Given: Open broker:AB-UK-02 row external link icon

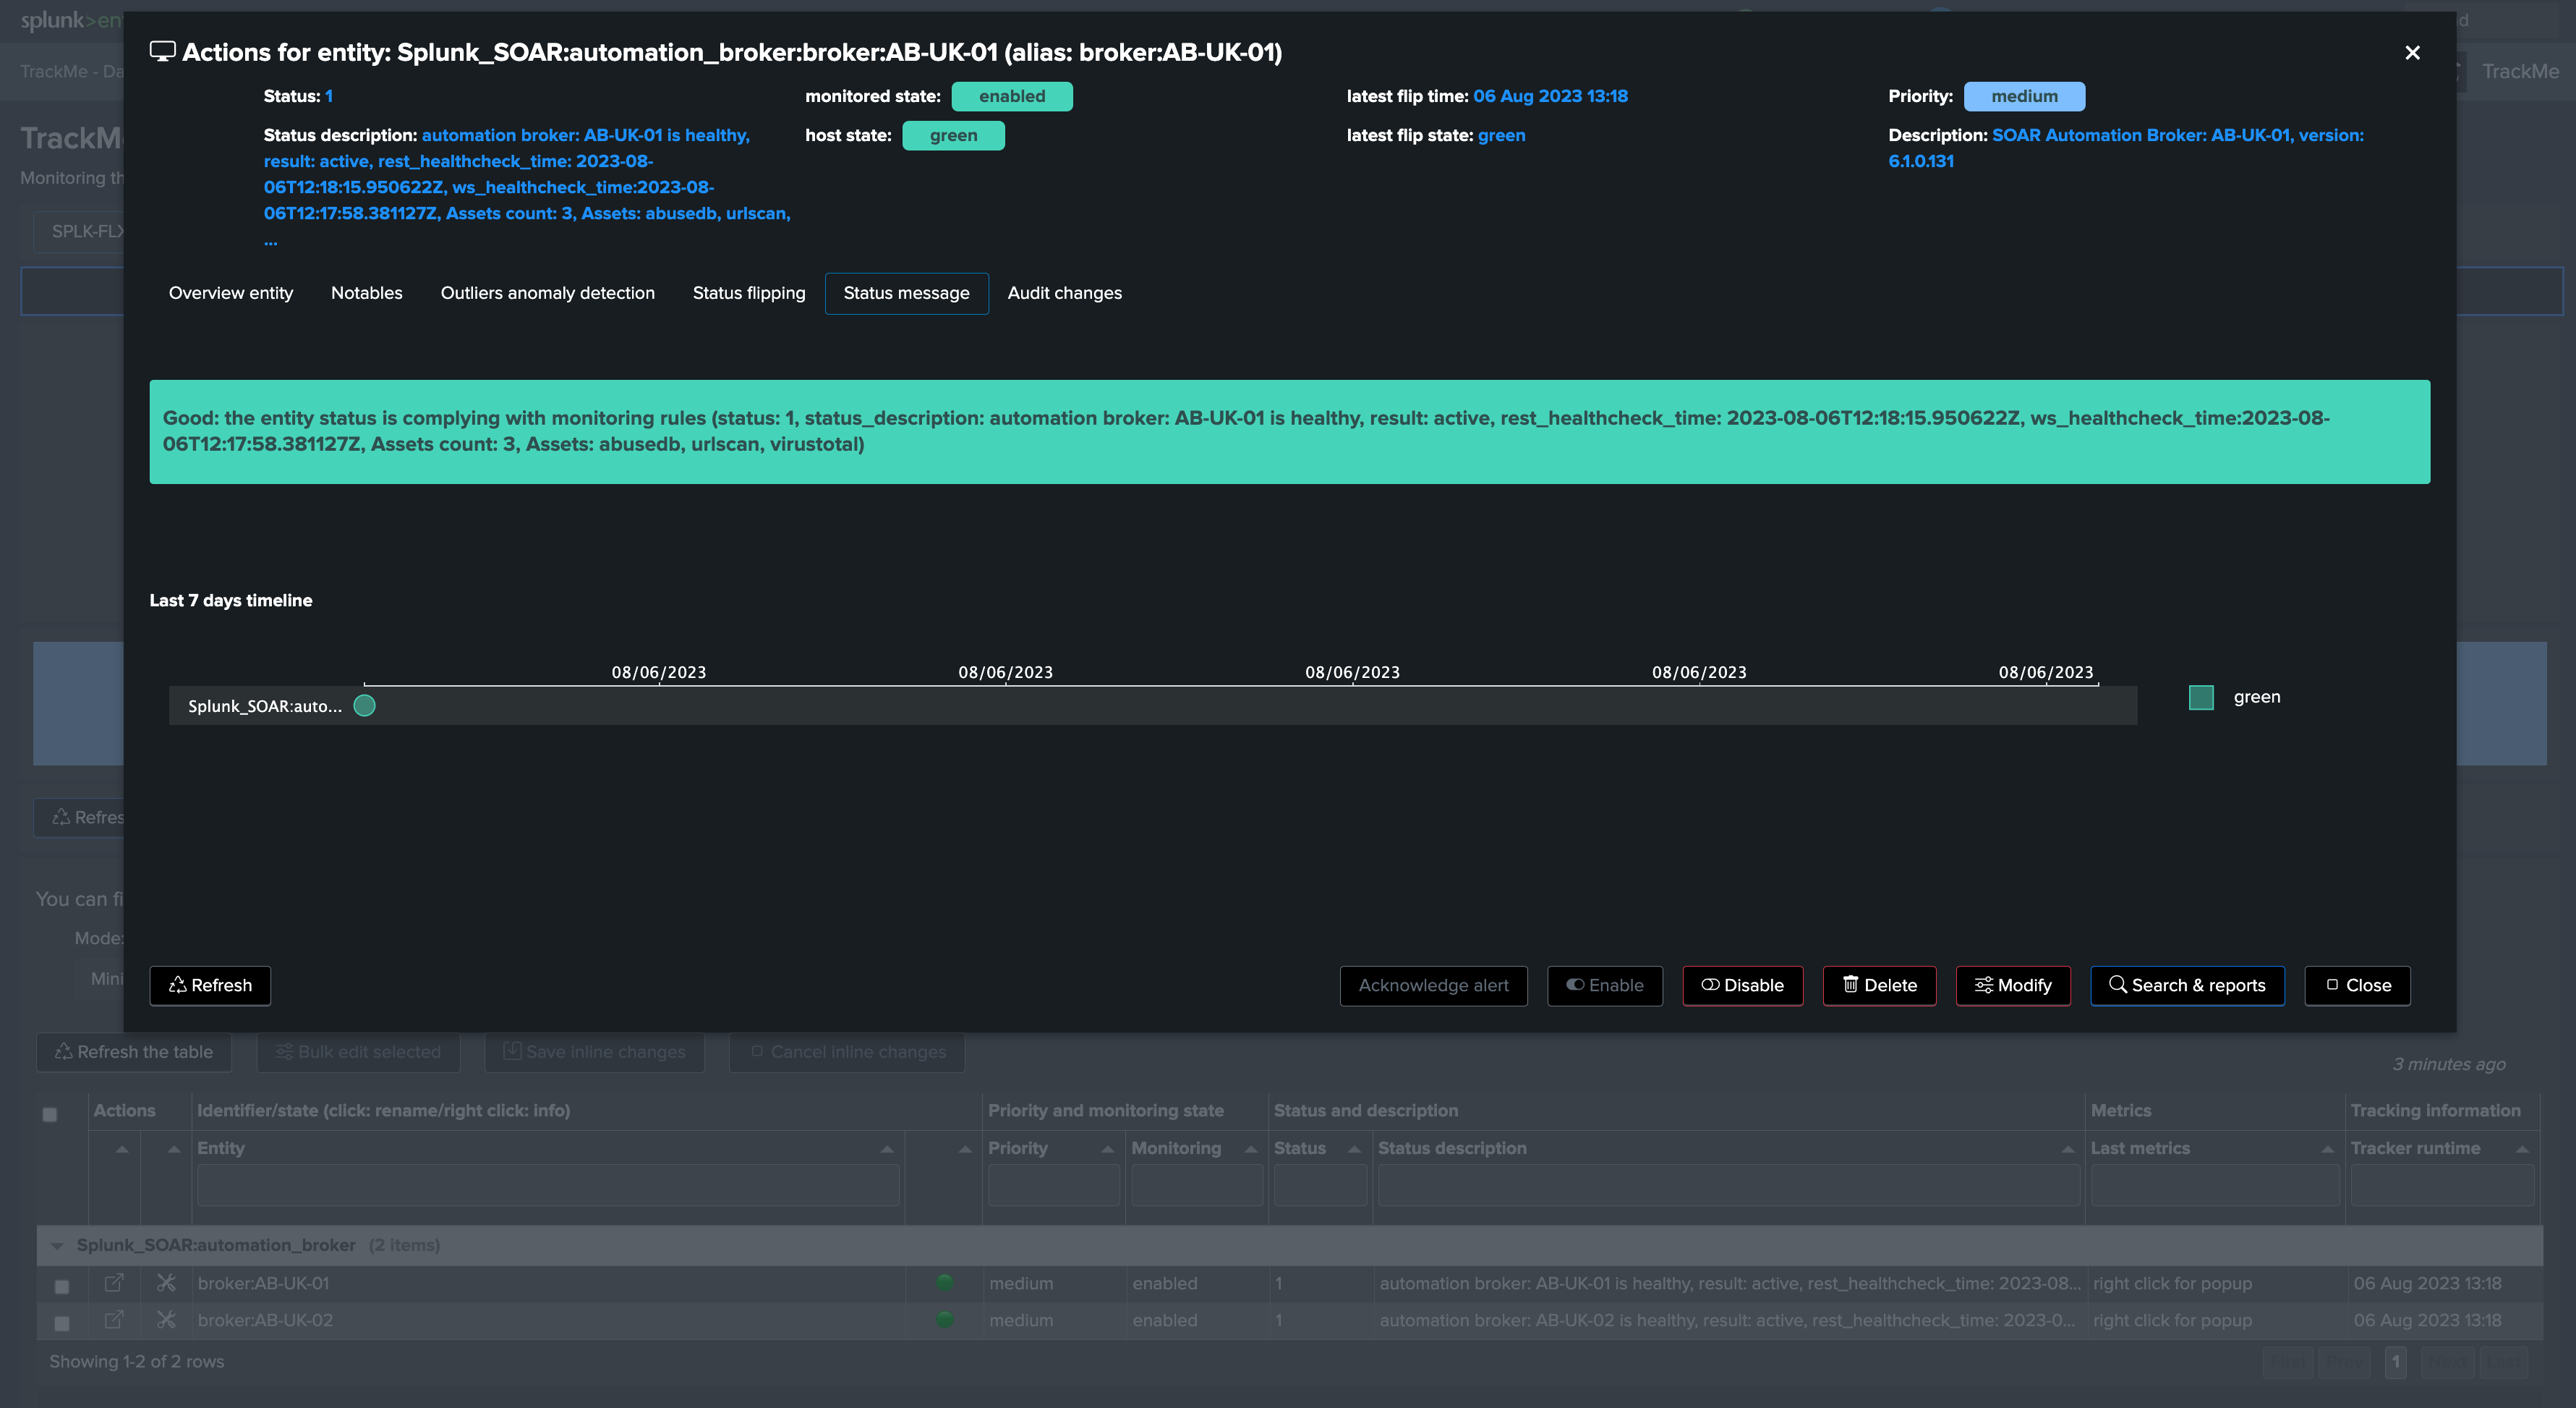Looking at the screenshot, I should tap(114, 1320).
